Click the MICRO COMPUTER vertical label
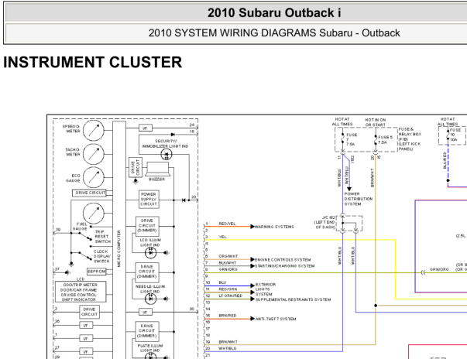 (118, 248)
